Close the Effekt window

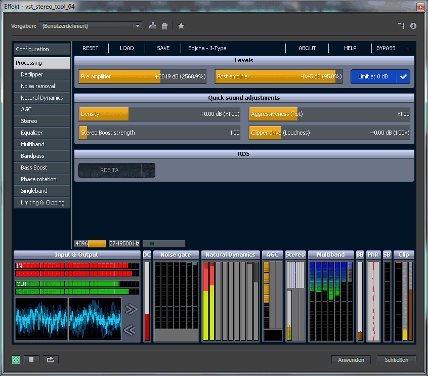click(420, 7)
